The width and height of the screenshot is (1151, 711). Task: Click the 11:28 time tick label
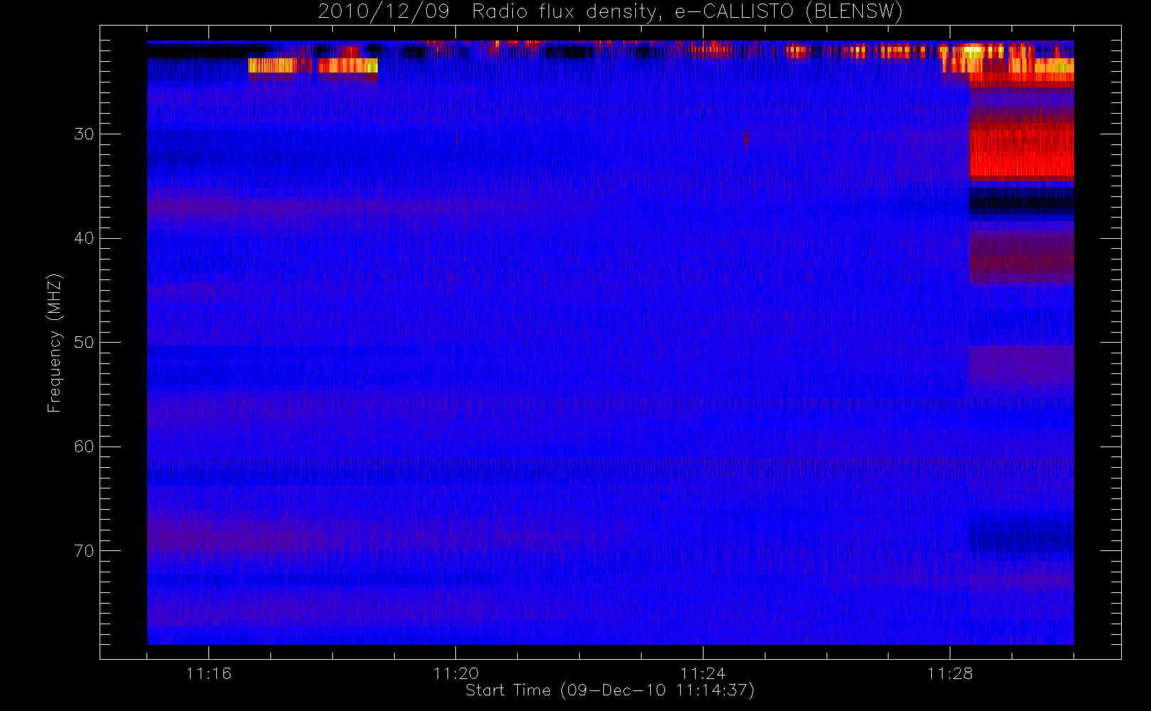tap(950, 673)
